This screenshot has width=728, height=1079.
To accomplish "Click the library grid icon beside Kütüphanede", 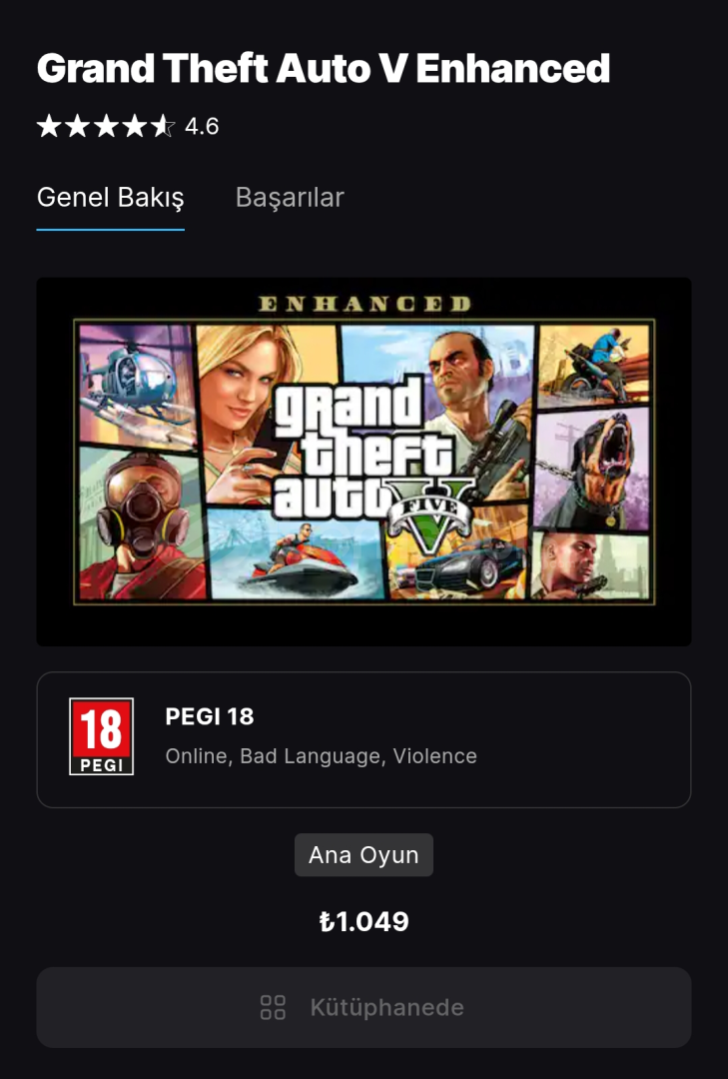I will (x=273, y=1007).
